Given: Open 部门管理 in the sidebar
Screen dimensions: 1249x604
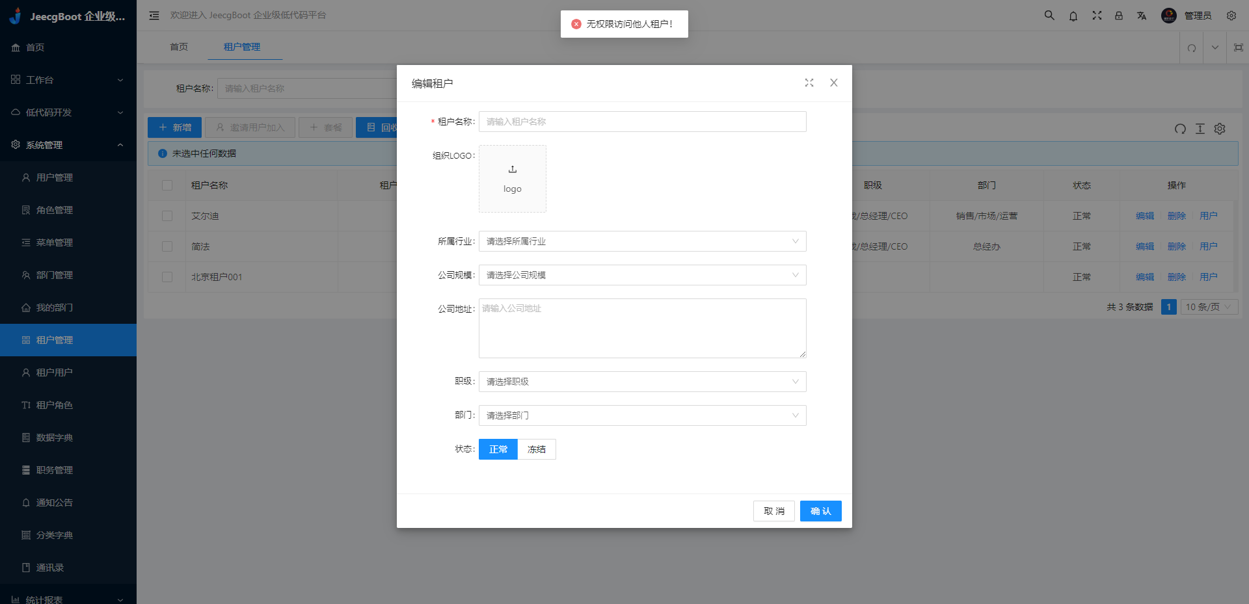Looking at the screenshot, I should [68, 275].
